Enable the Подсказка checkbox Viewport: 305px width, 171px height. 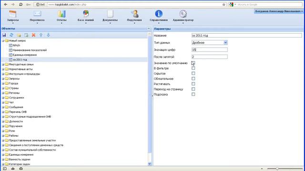[193, 94]
